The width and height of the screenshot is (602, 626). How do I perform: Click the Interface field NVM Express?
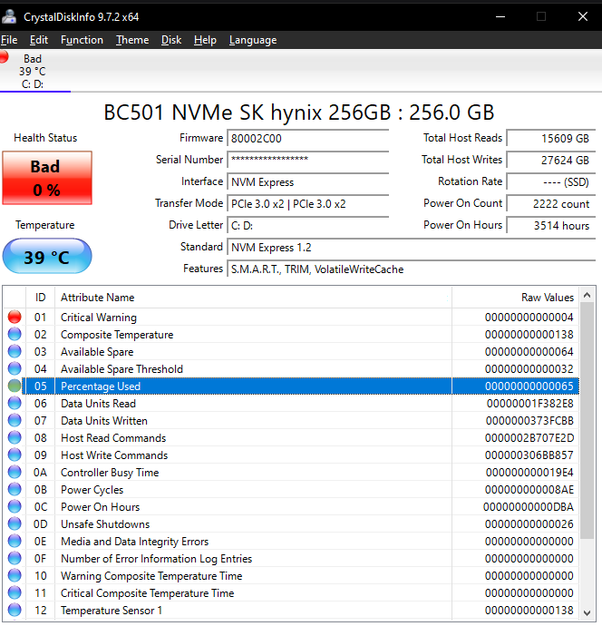307,182
